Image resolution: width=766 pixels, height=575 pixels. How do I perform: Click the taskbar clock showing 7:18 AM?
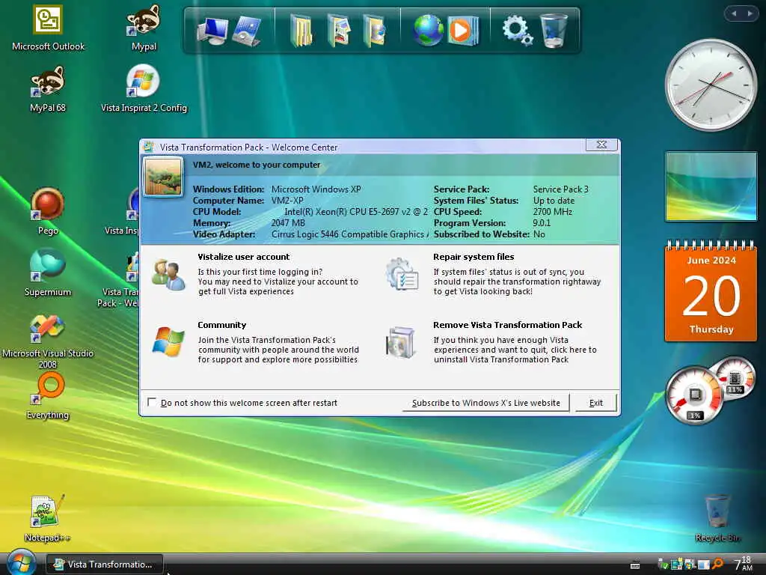pyautogui.click(x=743, y=563)
